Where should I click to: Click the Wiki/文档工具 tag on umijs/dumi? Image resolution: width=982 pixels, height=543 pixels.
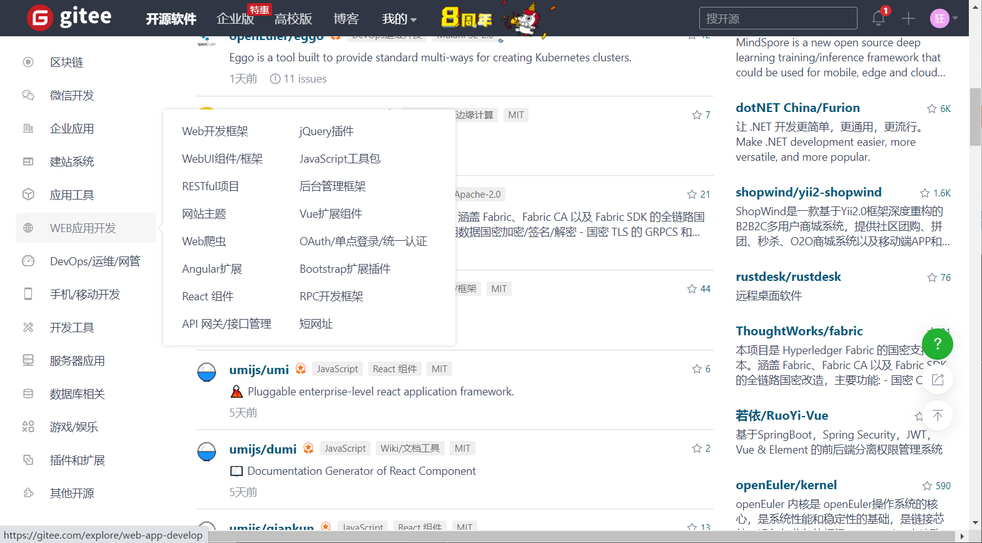click(x=410, y=449)
